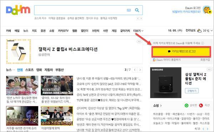Image resolution: width=214 pixels, height=132 pixels.
Task: Open 브런치 in the navigation bar
Action: pyautogui.click(x=96, y=31)
